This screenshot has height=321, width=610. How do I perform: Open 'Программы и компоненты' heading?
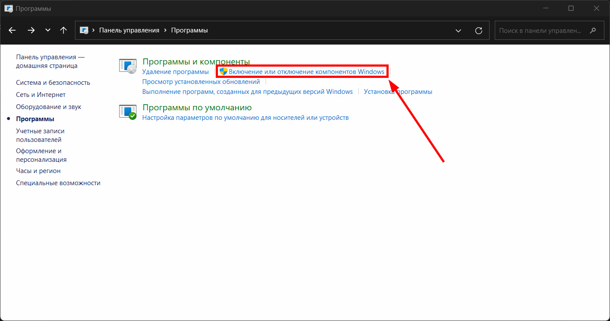pos(196,62)
